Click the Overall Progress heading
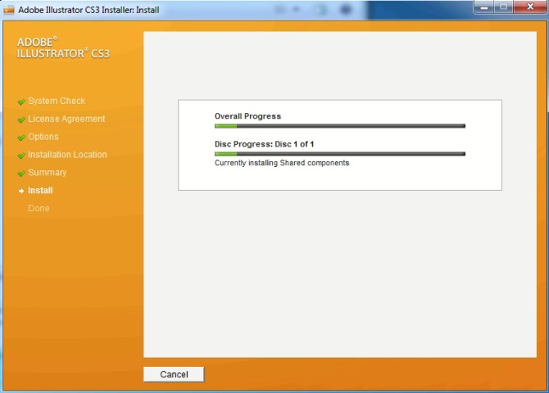Image resolution: width=549 pixels, height=393 pixels. click(x=247, y=115)
